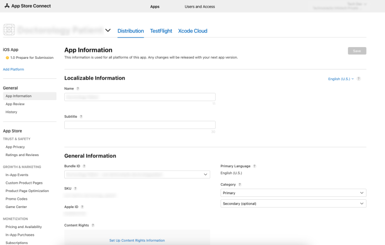Open App Privacy in the sidebar
This screenshot has width=385, height=245.
[15, 147]
